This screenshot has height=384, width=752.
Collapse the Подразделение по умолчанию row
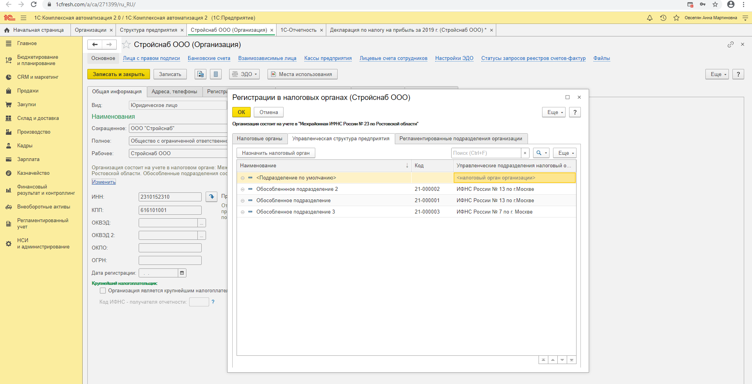click(242, 178)
